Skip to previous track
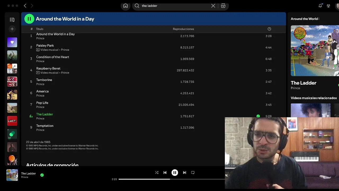The image size is (339, 191). (165, 172)
